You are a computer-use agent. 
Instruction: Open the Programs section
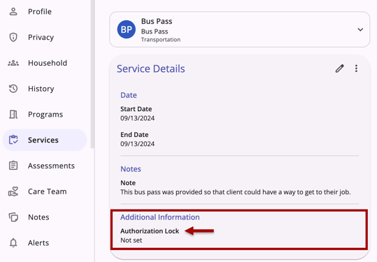tap(45, 115)
